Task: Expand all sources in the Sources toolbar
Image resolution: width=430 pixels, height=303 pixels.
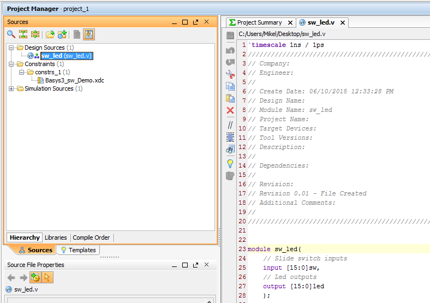Action: click(x=35, y=34)
